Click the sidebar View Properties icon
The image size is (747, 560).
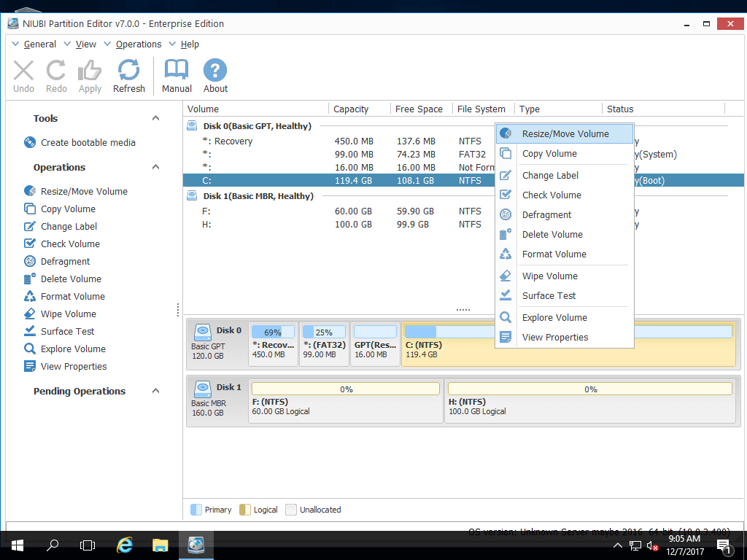pos(29,366)
